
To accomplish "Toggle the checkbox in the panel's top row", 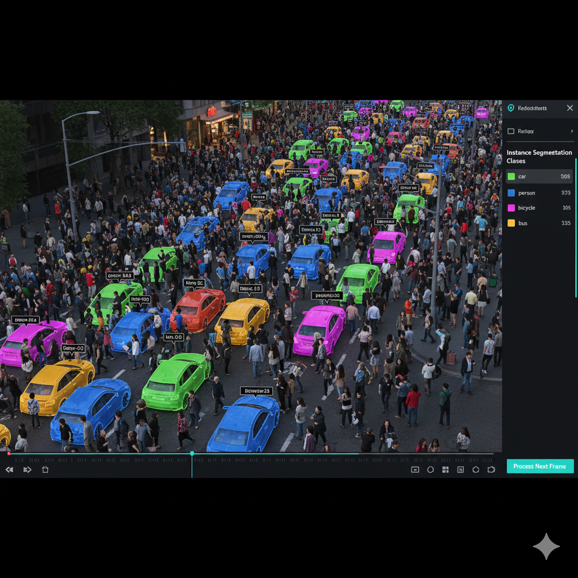I will click(511, 132).
